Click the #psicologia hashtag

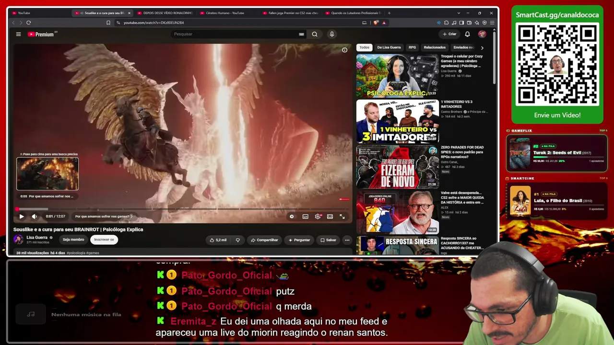(x=76, y=253)
